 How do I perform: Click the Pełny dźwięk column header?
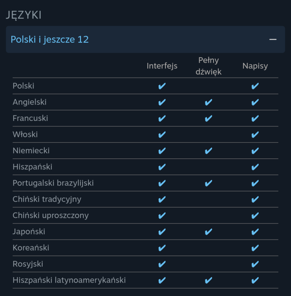pyautogui.click(x=208, y=66)
